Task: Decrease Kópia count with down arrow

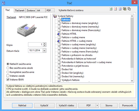Action: (45, 46)
